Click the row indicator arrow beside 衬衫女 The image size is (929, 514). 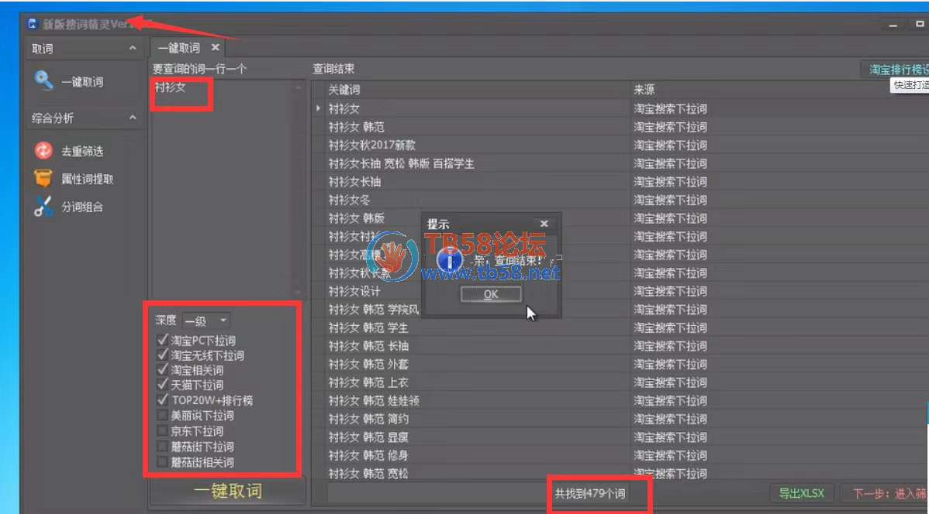click(x=319, y=109)
